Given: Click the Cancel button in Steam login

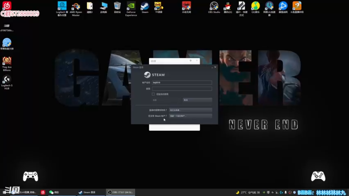Looking at the screenshot, I should (x=198, y=100).
